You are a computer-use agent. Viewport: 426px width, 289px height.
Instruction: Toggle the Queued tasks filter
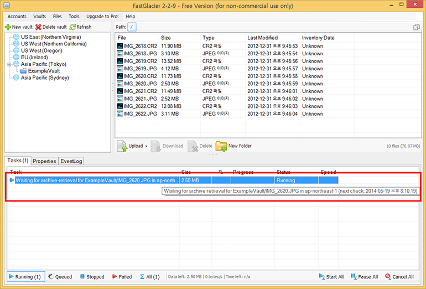[60, 277]
